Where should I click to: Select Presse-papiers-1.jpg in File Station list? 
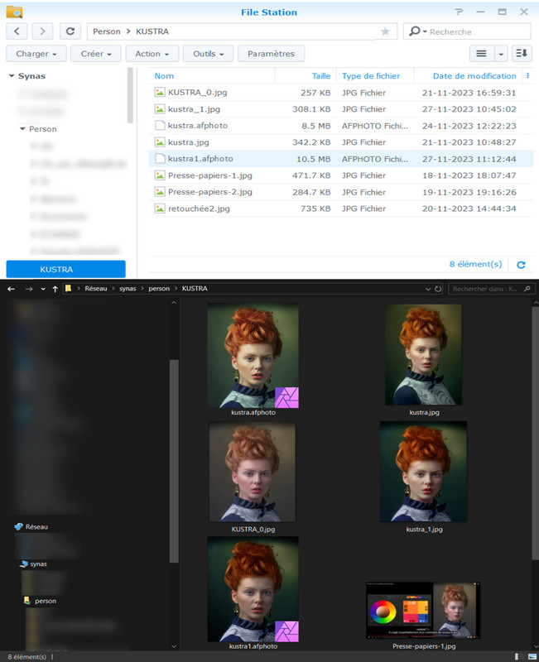click(340, 175)
